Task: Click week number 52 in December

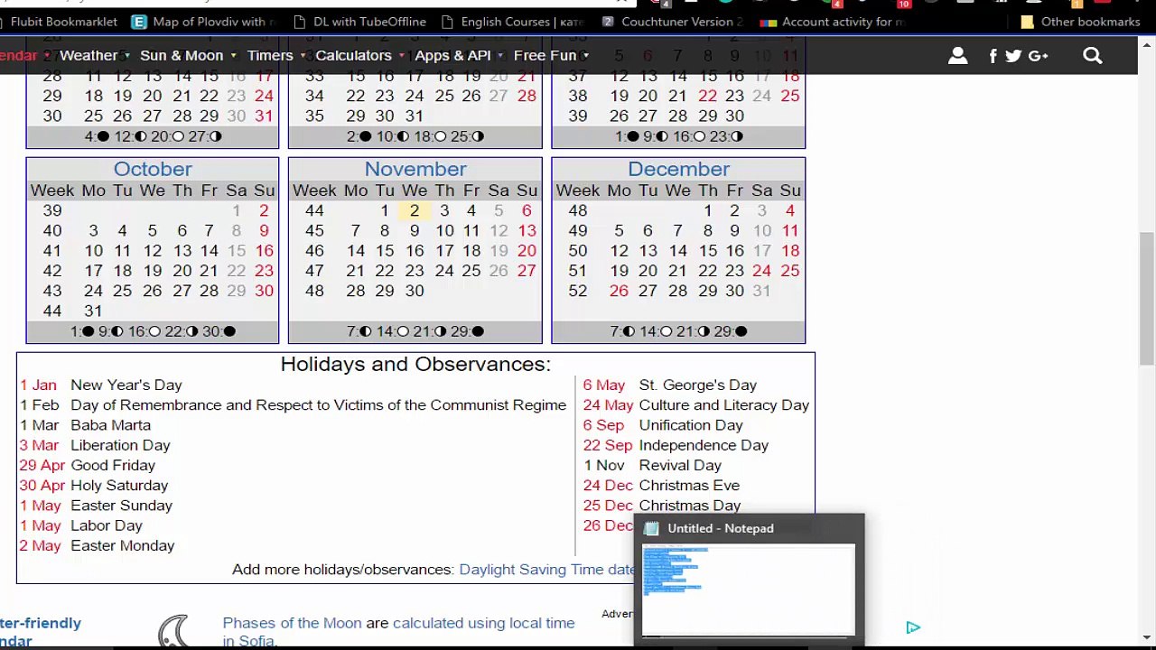Action: point(578,291)
